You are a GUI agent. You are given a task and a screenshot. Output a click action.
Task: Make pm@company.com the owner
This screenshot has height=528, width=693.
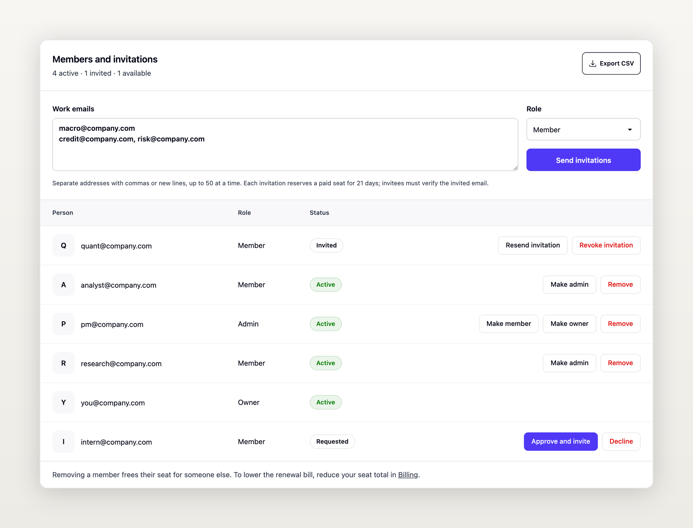pyautogui.click(x=569, y=324)
